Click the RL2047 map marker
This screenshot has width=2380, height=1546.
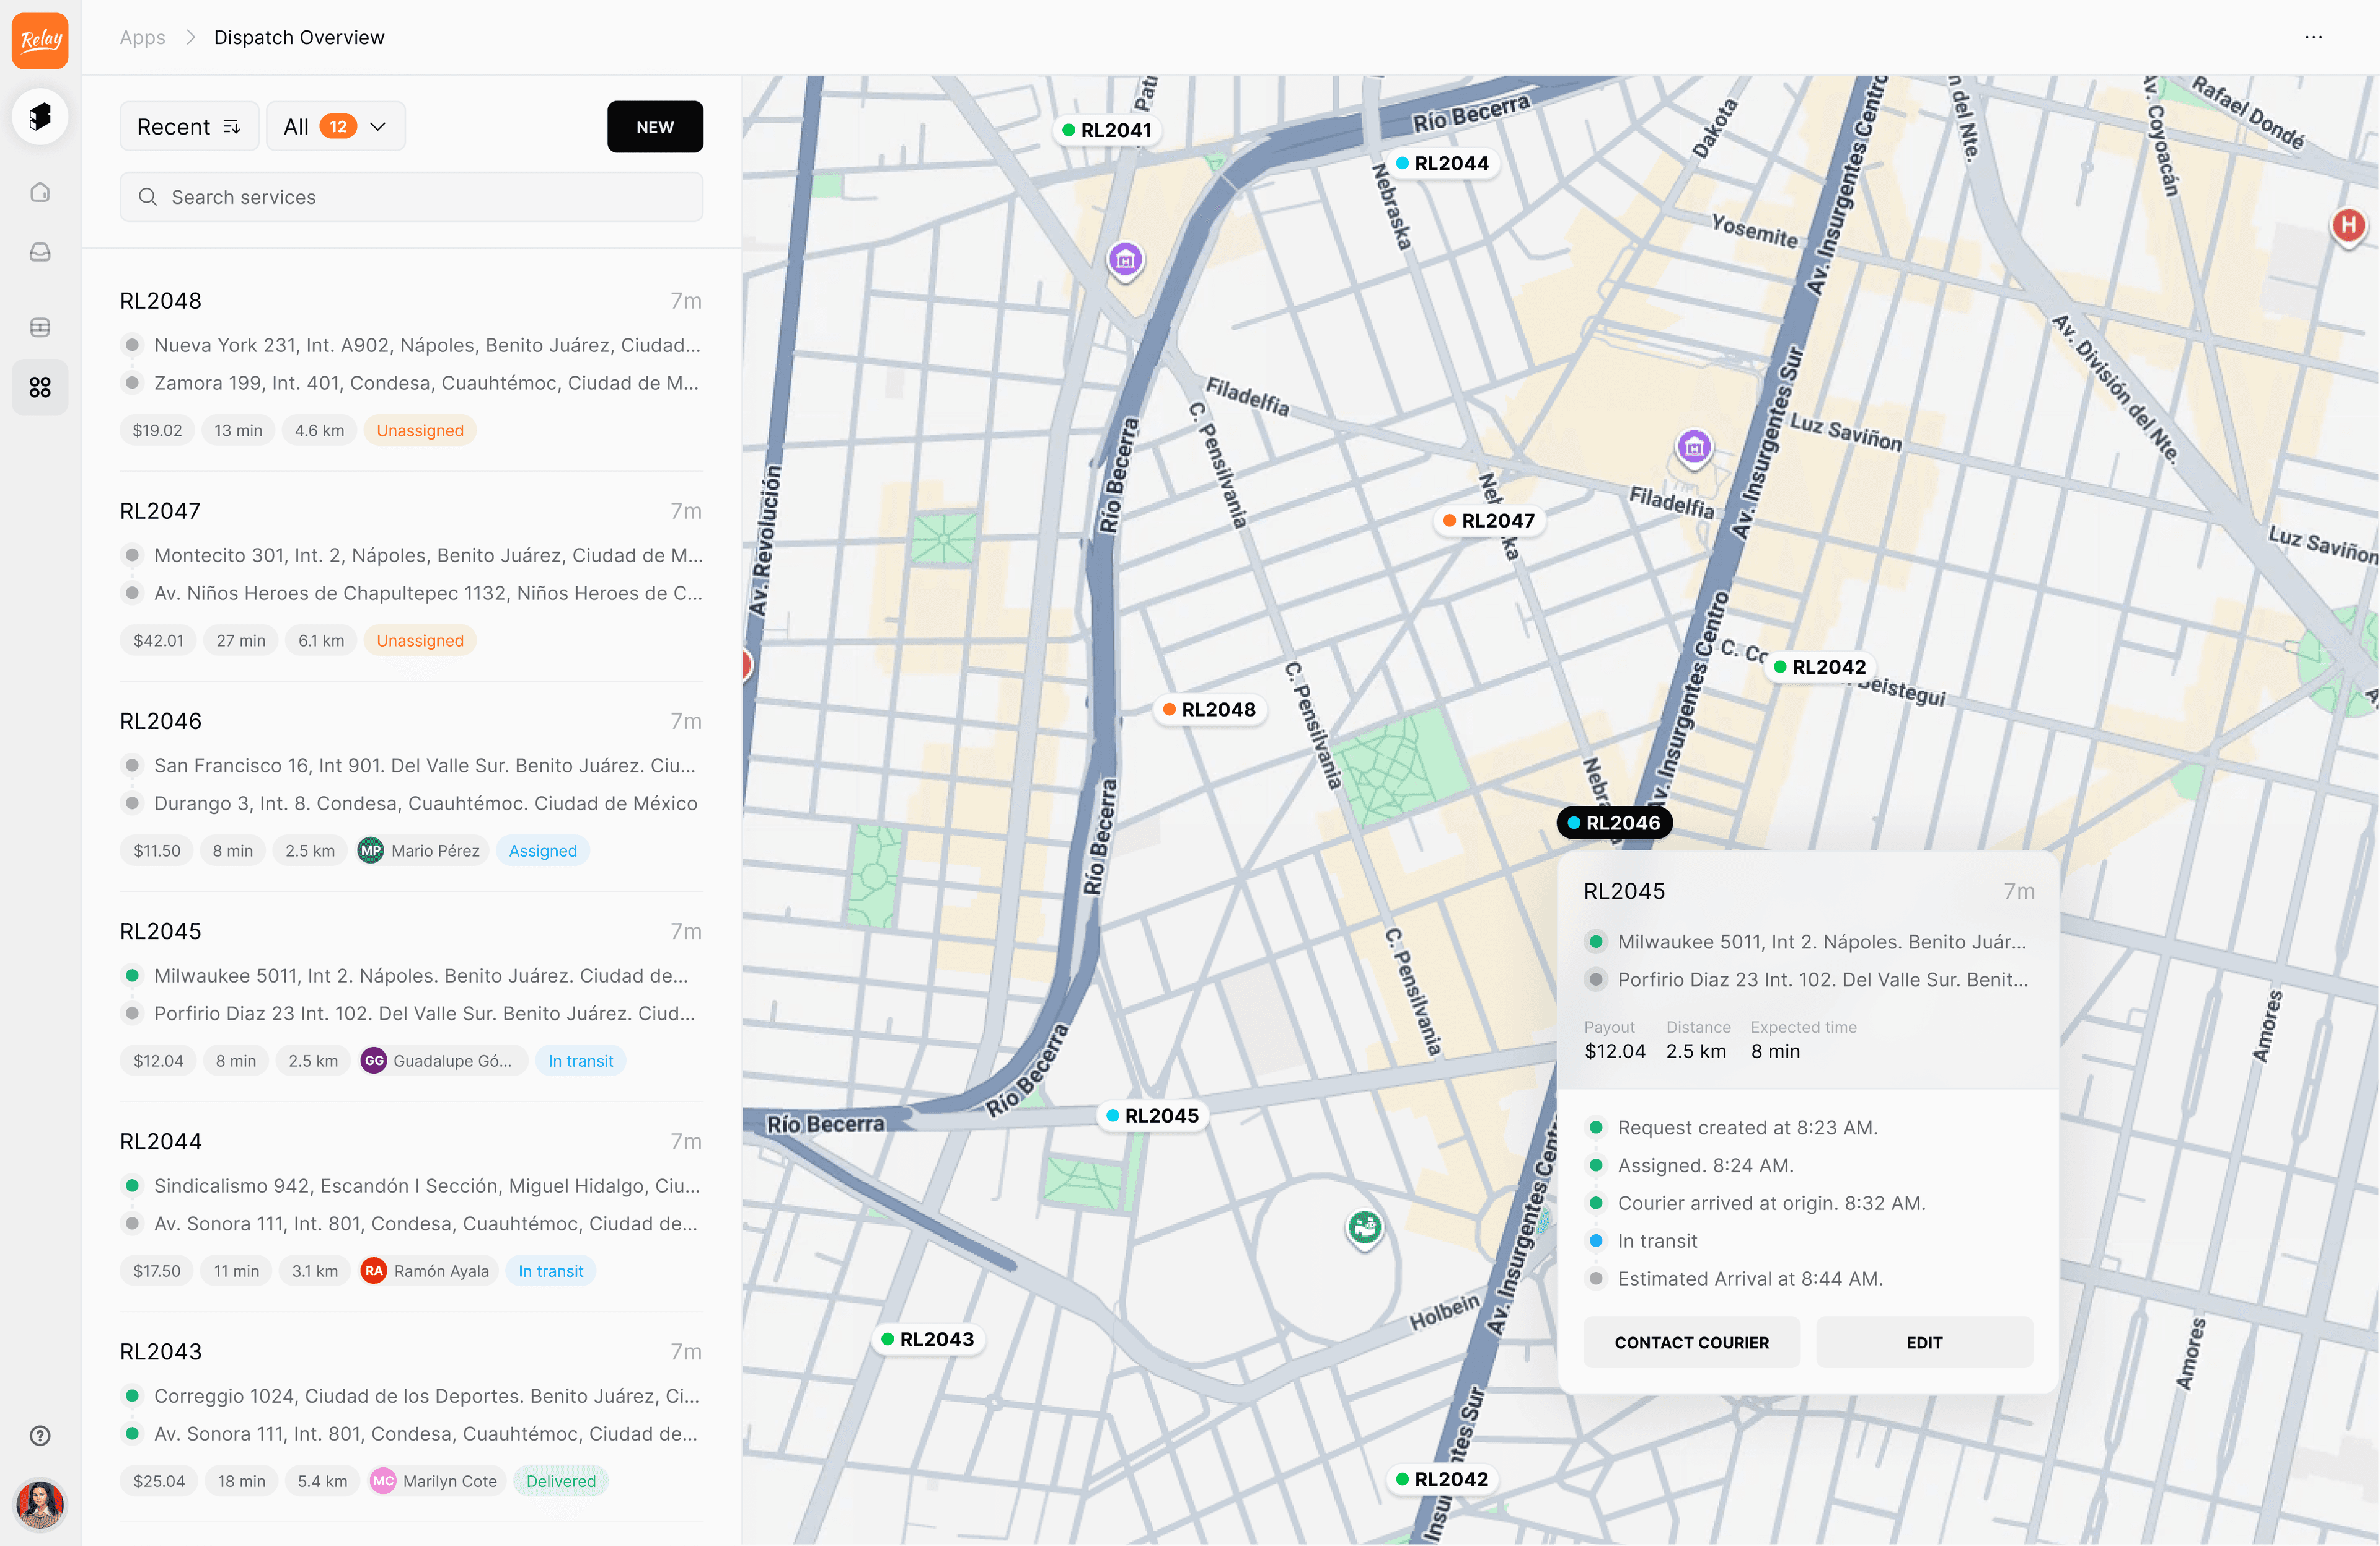click(1489, 520)
